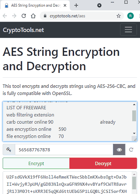140x194 pixels.
Task: Focus the key field containing 565687767878
Action: [64, 150]
